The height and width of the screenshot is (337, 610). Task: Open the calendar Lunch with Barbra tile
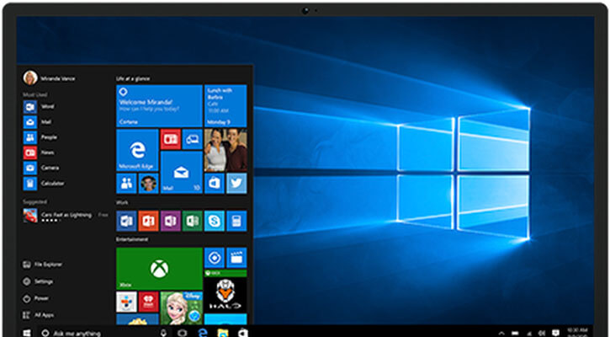pos(225,105)
